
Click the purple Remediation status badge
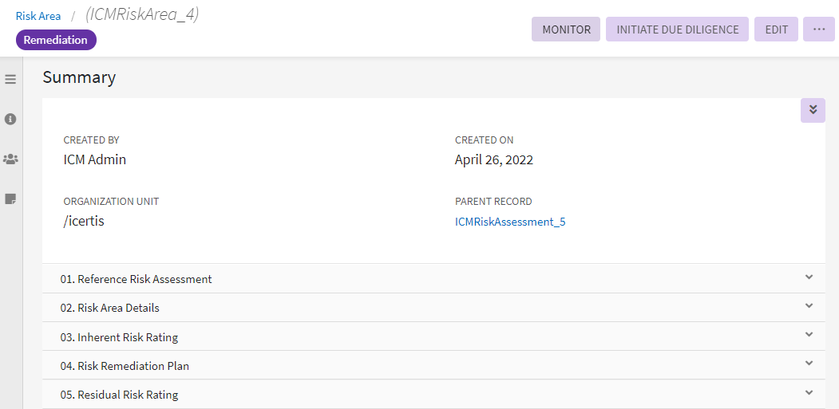click(56, 40)
